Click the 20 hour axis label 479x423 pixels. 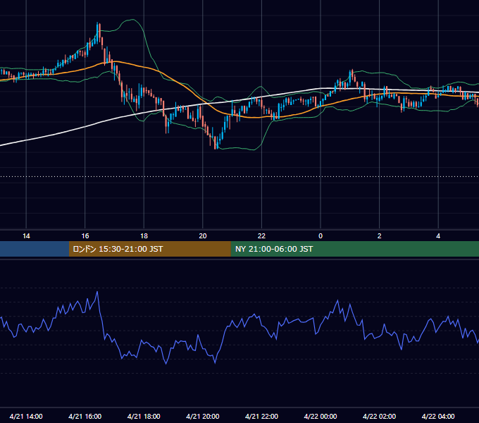[x=203, y=236]
